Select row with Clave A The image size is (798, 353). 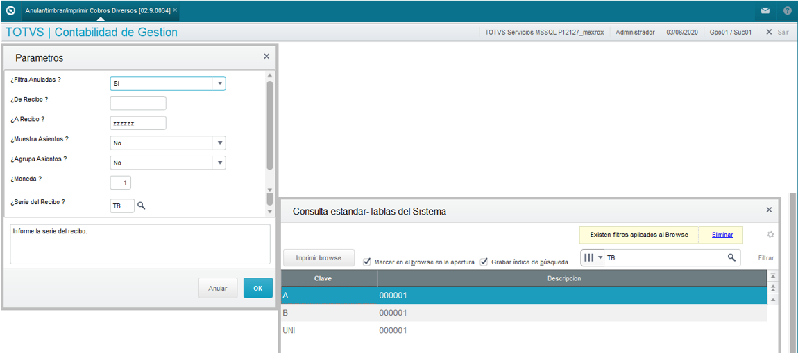pos(524,296)
